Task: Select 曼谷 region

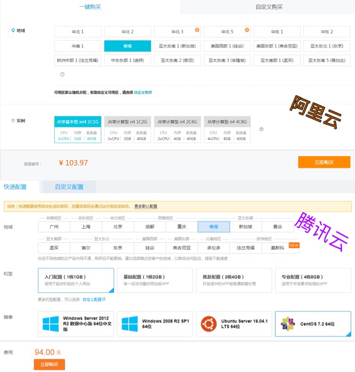Action: [x=278, y=227]
